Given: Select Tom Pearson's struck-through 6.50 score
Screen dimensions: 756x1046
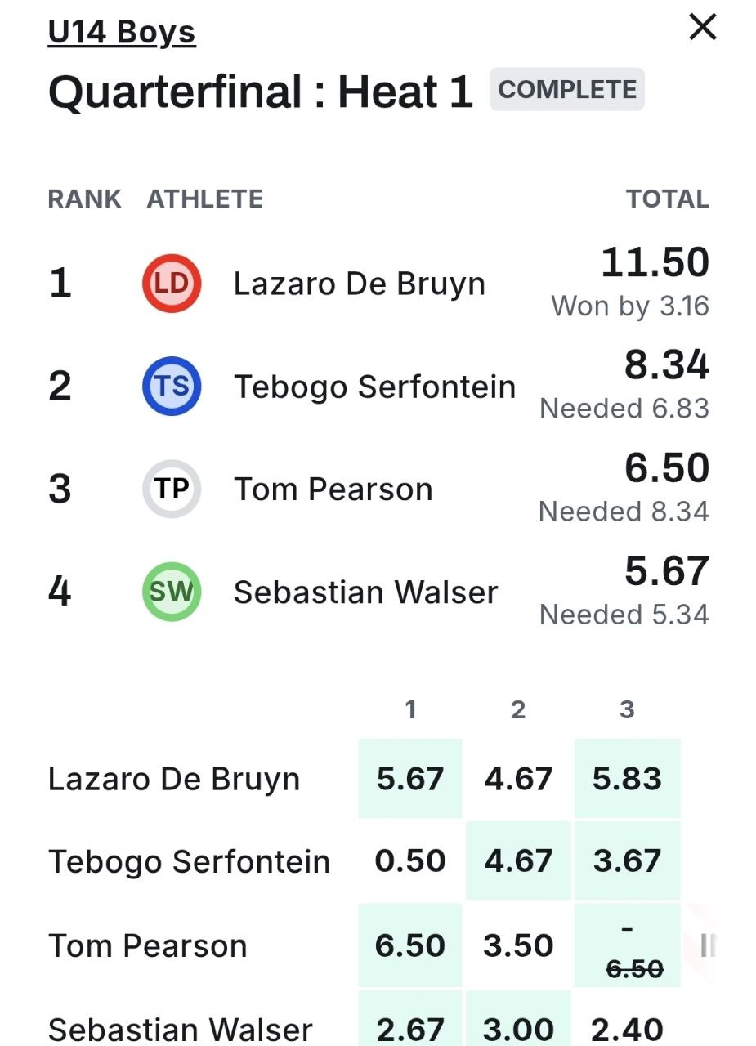Looking at the screenshot, I should coord(635,969).
